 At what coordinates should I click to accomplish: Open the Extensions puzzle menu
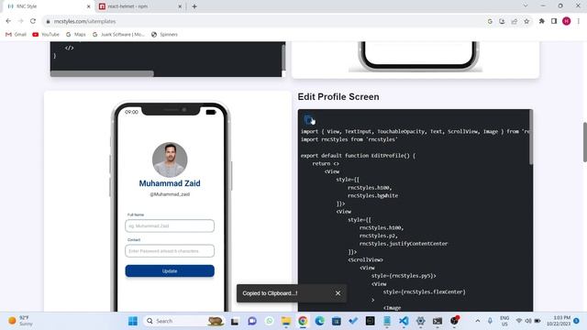(x=542, y=21)
